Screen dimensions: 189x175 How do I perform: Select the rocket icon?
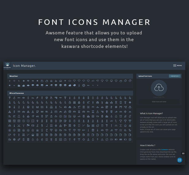pos(24,116)
